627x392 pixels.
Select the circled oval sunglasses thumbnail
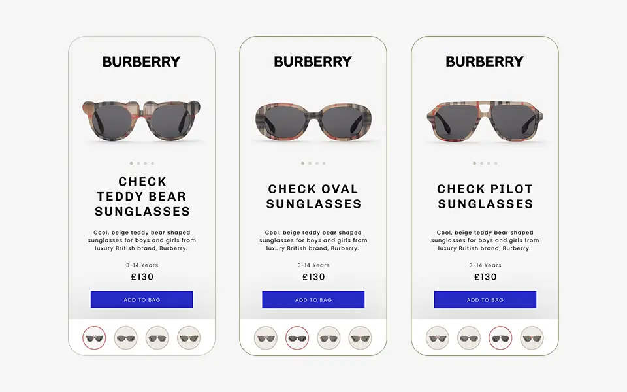tap(298, 338)
